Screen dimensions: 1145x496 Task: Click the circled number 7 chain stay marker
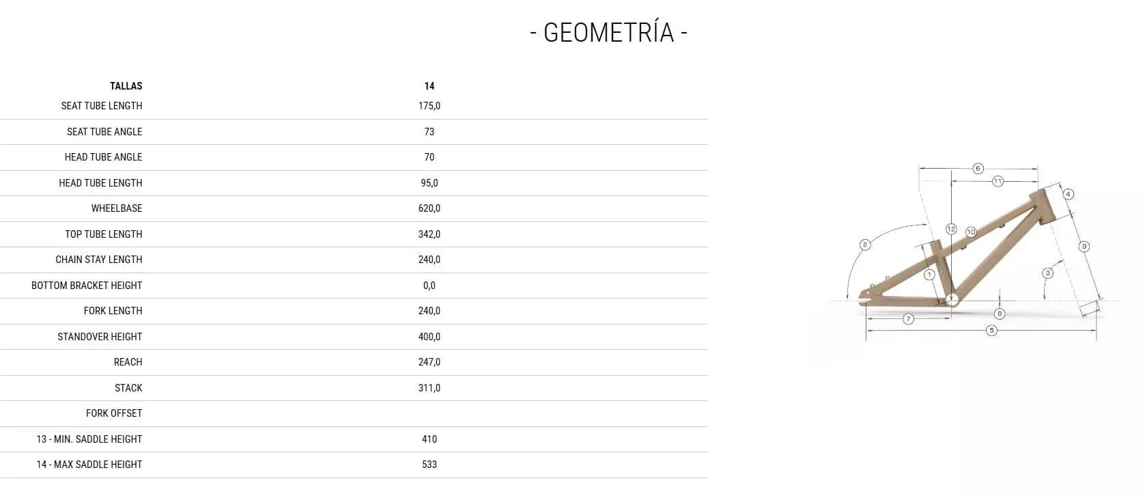click(908, 319)
